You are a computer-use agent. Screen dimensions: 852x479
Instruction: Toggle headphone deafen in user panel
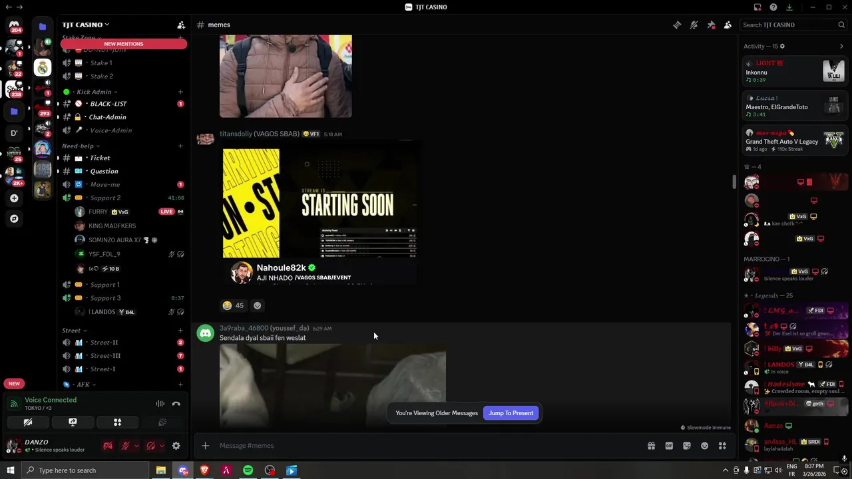click(150, 446)
